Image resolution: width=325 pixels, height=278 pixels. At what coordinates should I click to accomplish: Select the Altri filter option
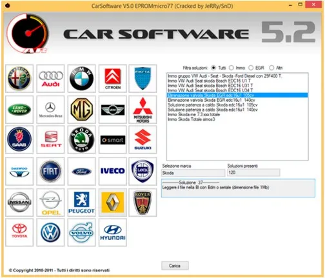[271, 68]
